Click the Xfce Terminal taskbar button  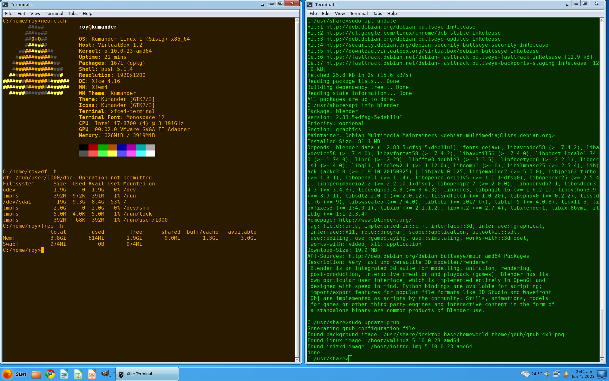[147, 374]
